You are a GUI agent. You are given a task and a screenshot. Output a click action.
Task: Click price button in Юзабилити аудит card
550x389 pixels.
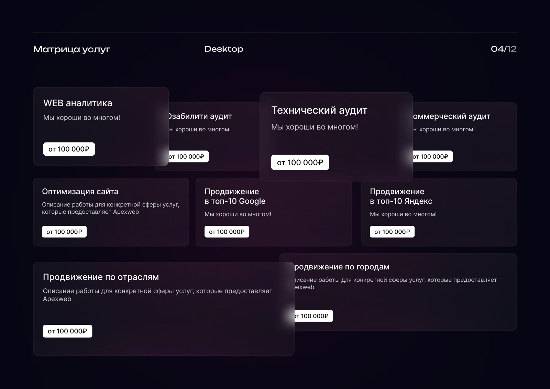188,157
